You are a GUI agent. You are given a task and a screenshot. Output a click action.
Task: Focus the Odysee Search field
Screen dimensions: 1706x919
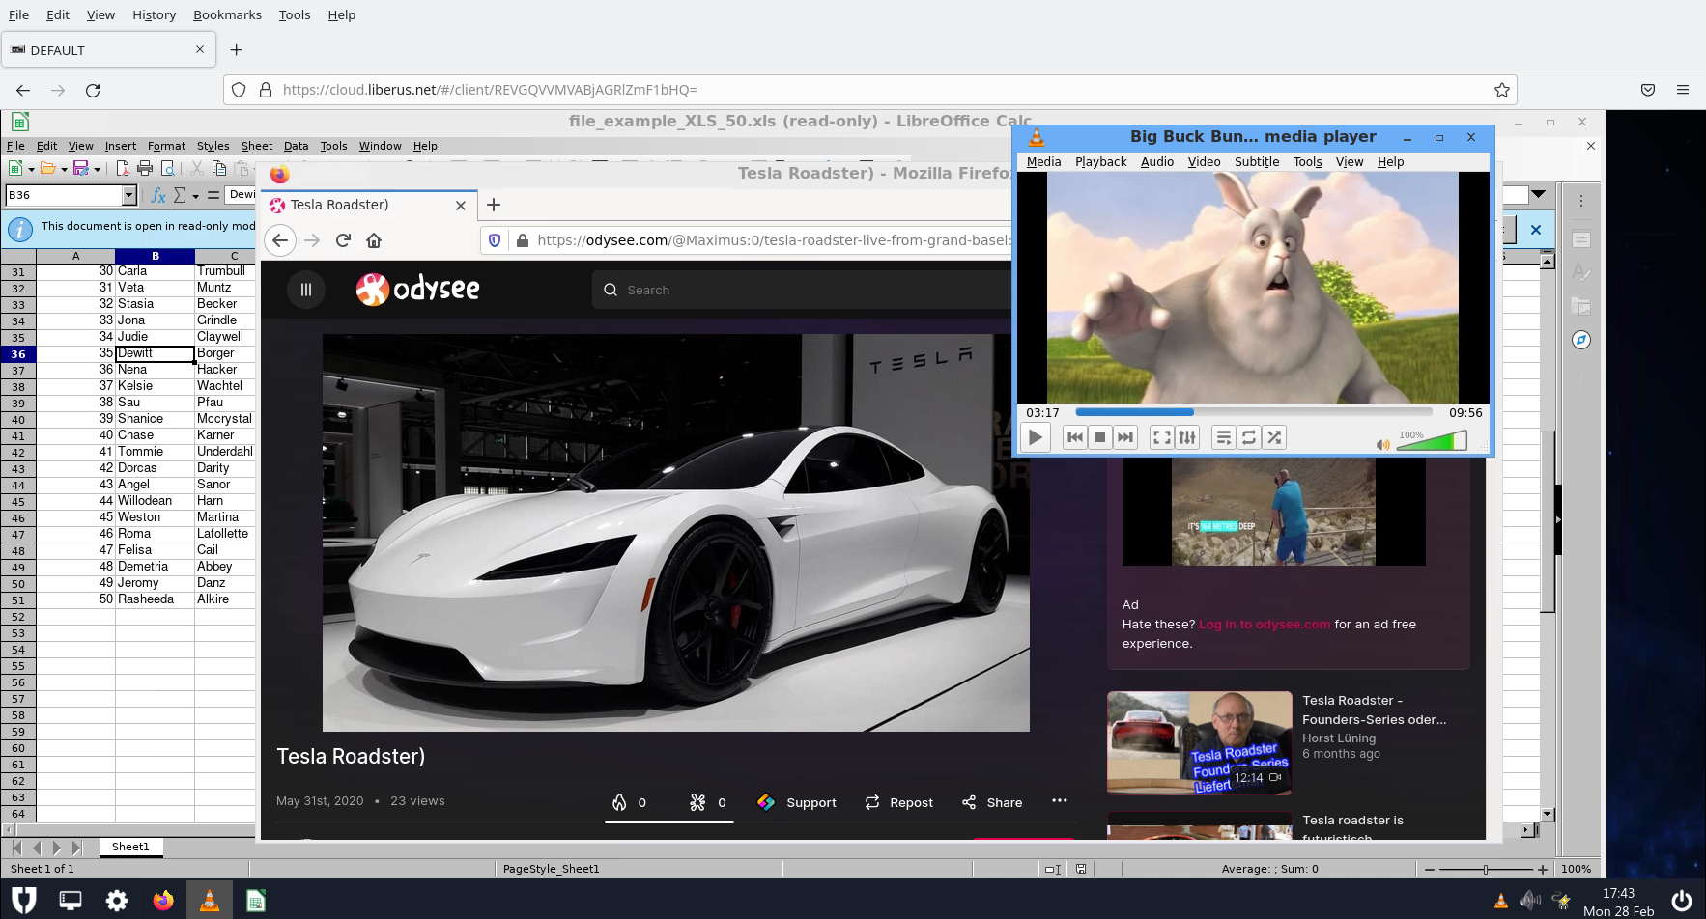click(802, 290)
